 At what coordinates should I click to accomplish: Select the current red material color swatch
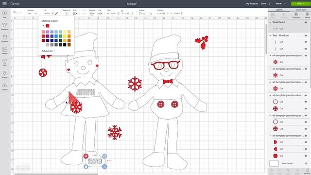pyautogui.click(x=48, y=26)
